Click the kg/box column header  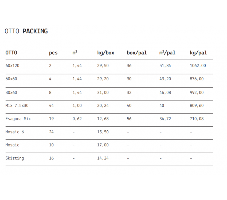tap(106, 53)
